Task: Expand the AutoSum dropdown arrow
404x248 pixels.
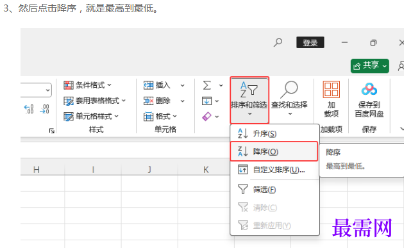Action: click(221, 85)
